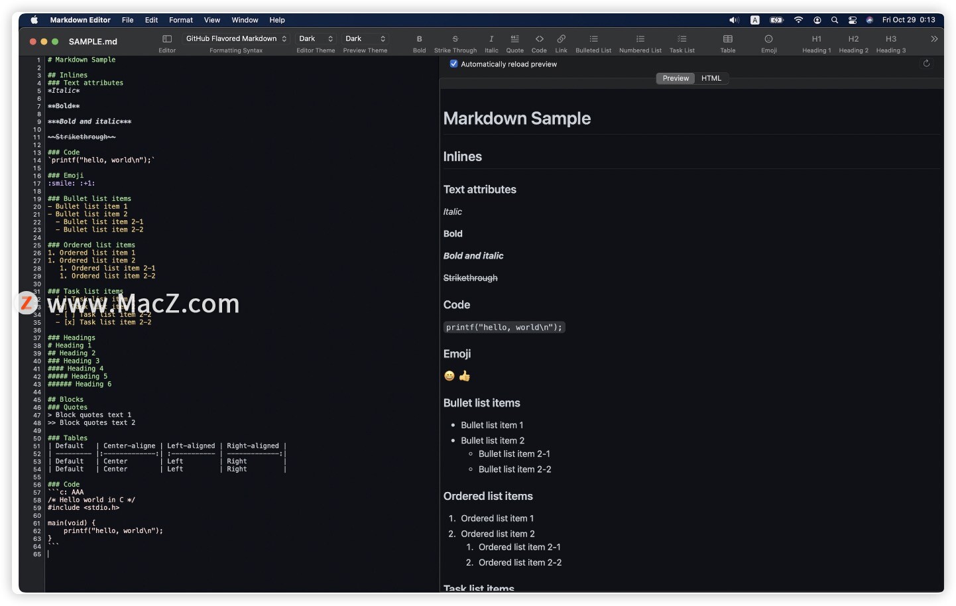
Task: Click editor line '>> Block quotes text 2'
Action: pyautogui.click(x=91, y=423)
